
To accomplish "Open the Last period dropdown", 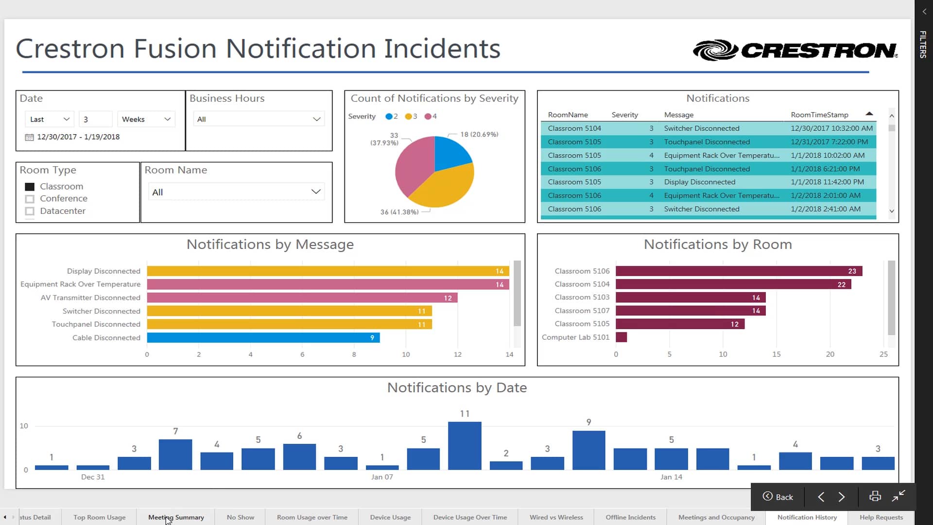I will [x=49, y=119].
